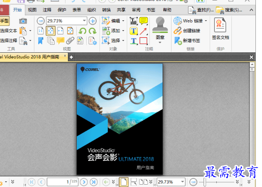Switch to the Protect ribbon tab
The image size is (262, 187).
62,10
